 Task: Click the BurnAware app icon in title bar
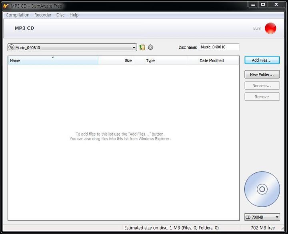pyautogui.click(x=6, y=6)
